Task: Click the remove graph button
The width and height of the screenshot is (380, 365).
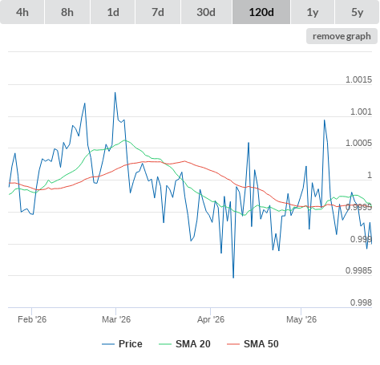Action: [x=342, y=36]
